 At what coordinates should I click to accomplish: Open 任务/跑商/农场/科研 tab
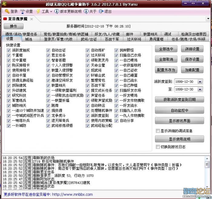pos(188,39)
